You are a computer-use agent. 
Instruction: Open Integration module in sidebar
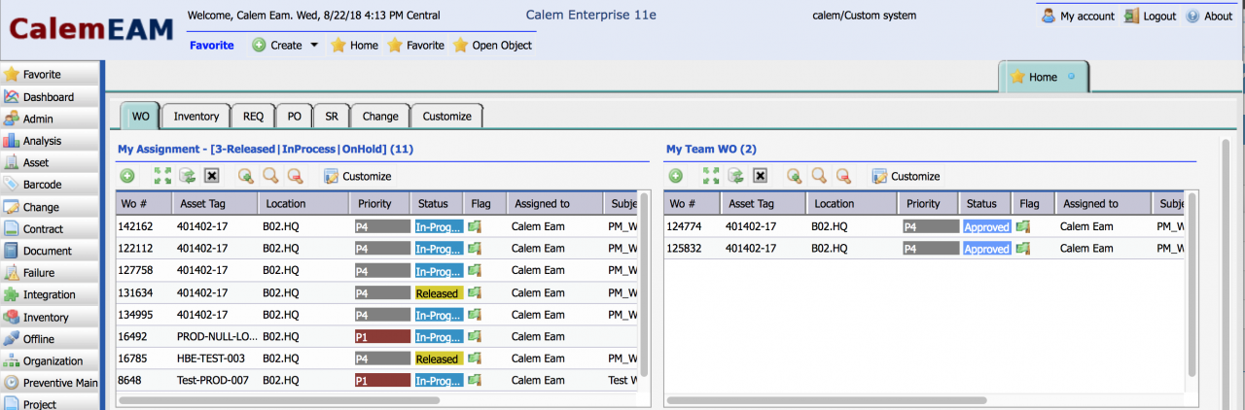tap(51, 294)
